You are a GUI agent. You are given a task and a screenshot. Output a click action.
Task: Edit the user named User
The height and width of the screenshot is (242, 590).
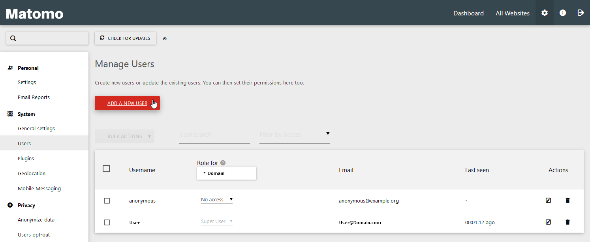[x=548, y=222]
